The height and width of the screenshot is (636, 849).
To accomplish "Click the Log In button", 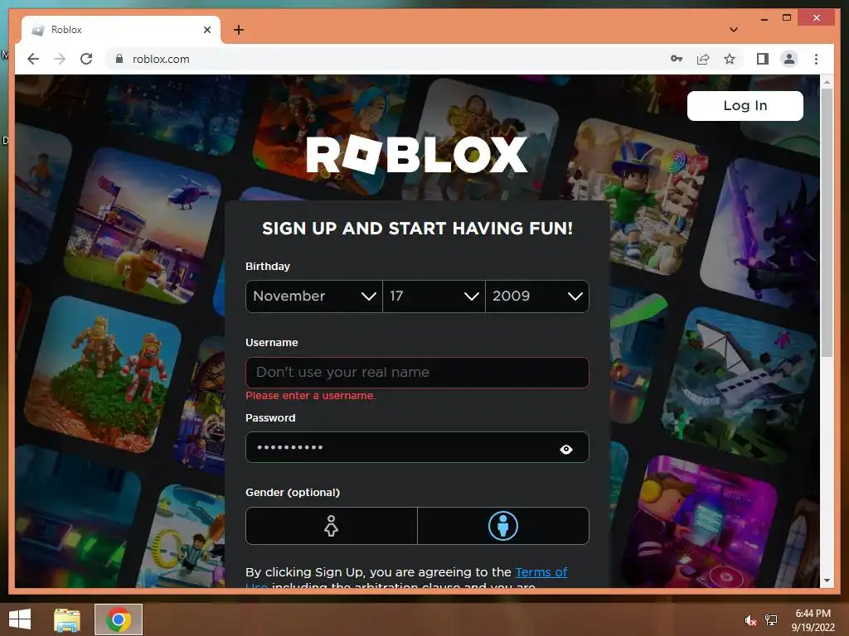I will tap(745, 105).
